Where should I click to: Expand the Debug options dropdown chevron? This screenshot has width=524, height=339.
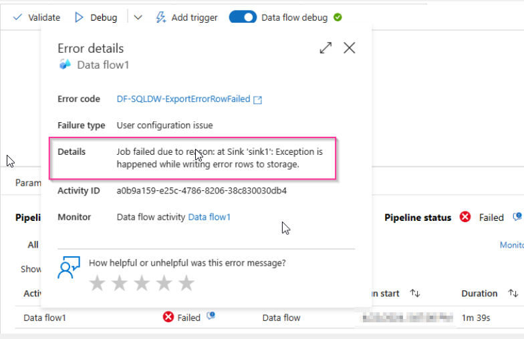point(138,17)
